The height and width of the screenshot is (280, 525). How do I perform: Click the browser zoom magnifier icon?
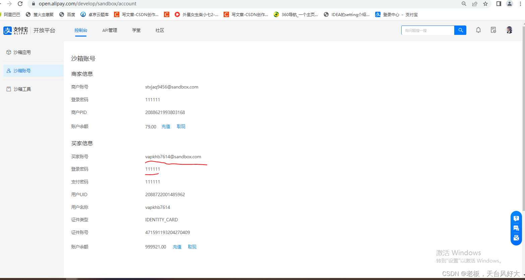click(464, 4)
